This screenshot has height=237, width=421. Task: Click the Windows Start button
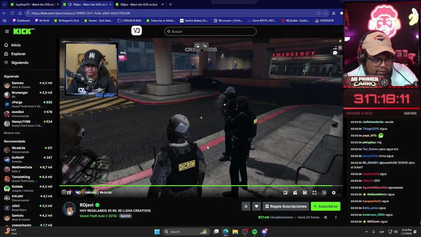tap(157, 232)
